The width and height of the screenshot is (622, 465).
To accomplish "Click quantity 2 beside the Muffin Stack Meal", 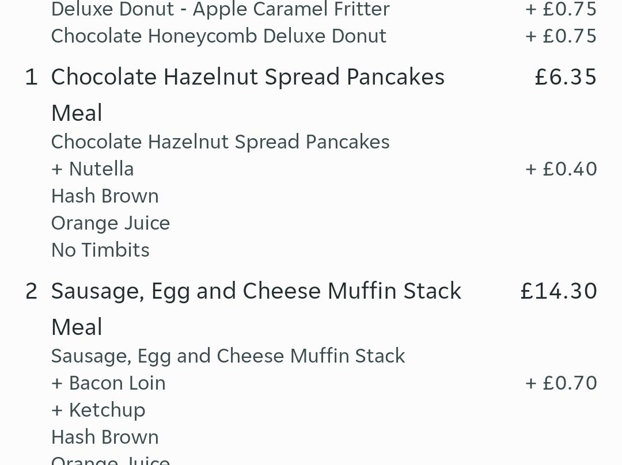I will click(31, 291).
